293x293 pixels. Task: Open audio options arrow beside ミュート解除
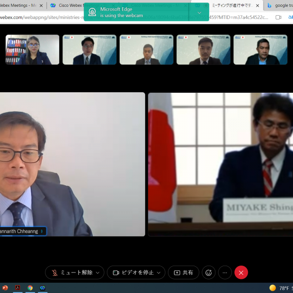[98, 272]
